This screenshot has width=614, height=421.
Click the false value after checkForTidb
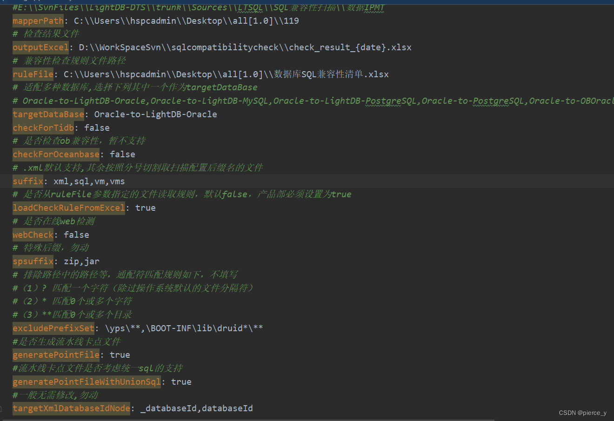pyautogui.click(x=96, y=127)
